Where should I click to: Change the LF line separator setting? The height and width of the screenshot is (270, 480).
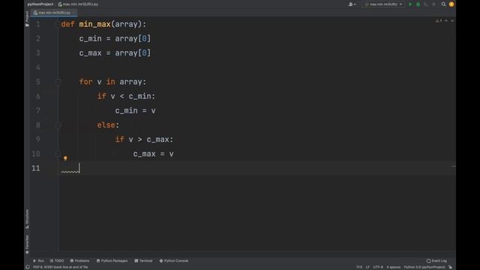coord(367,267)
